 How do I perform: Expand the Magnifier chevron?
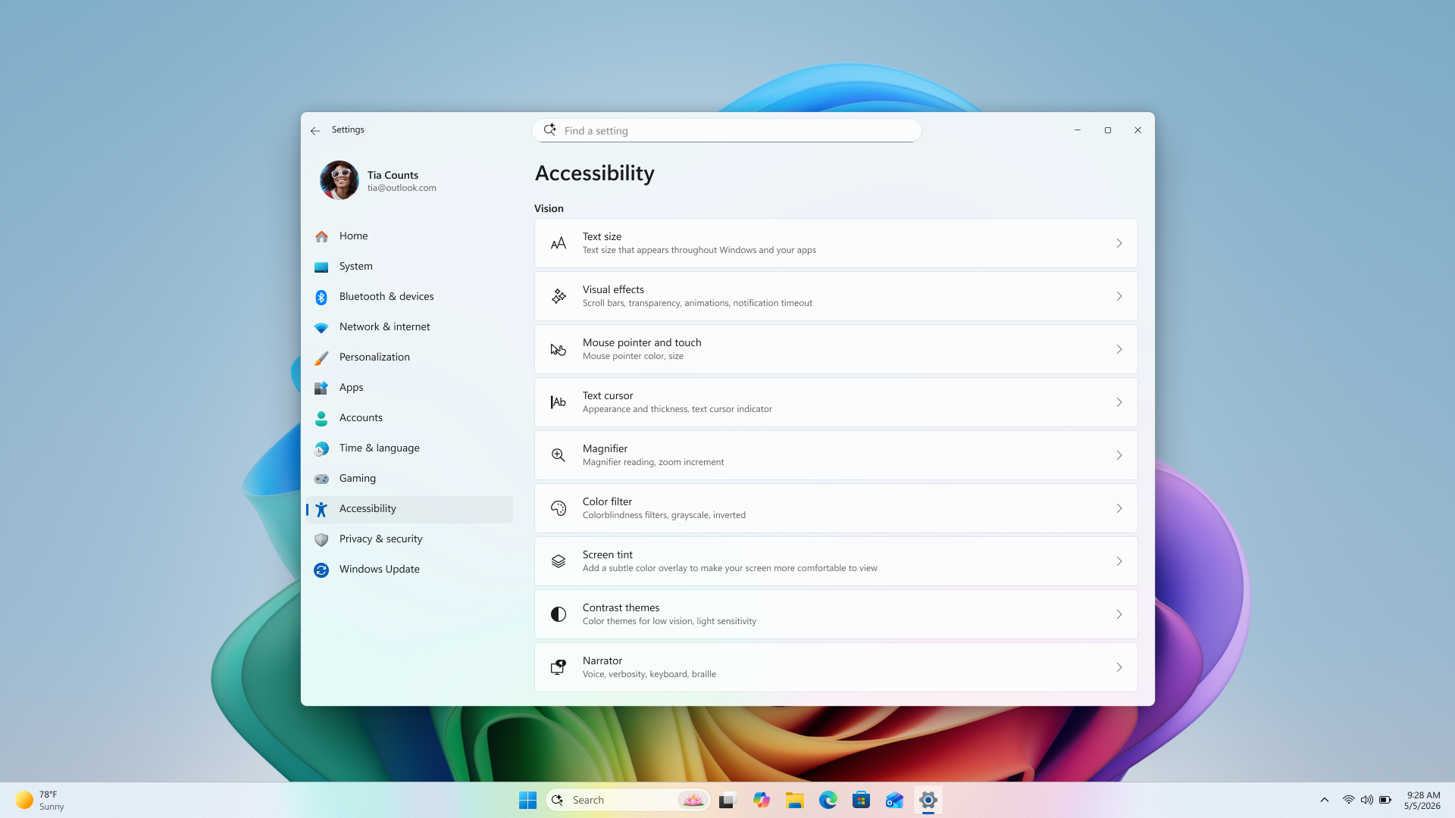[1119, 455]
